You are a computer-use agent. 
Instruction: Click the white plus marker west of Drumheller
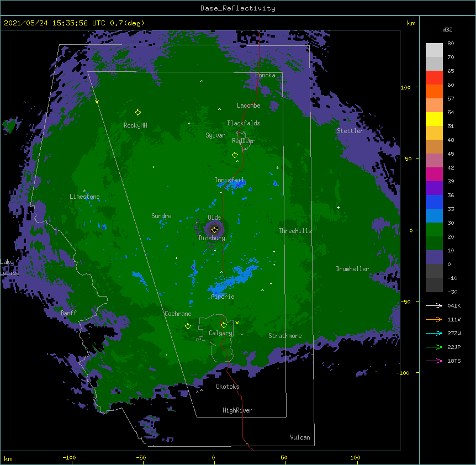point(338,207)
